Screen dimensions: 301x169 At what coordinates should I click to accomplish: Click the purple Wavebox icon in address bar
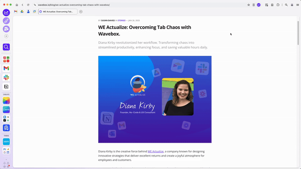[259, 5]
